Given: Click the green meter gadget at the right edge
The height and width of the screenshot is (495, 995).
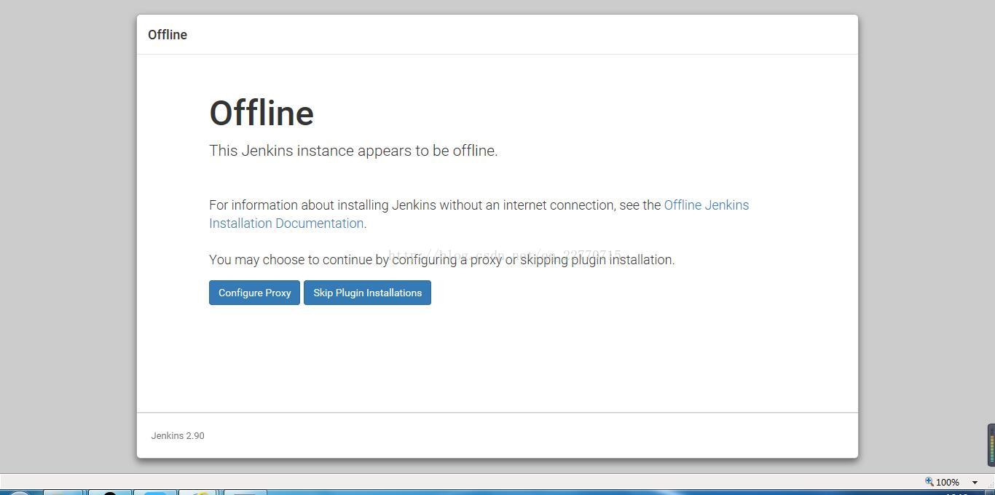Looking at the screenshot, I should click(x=991, y=444).
